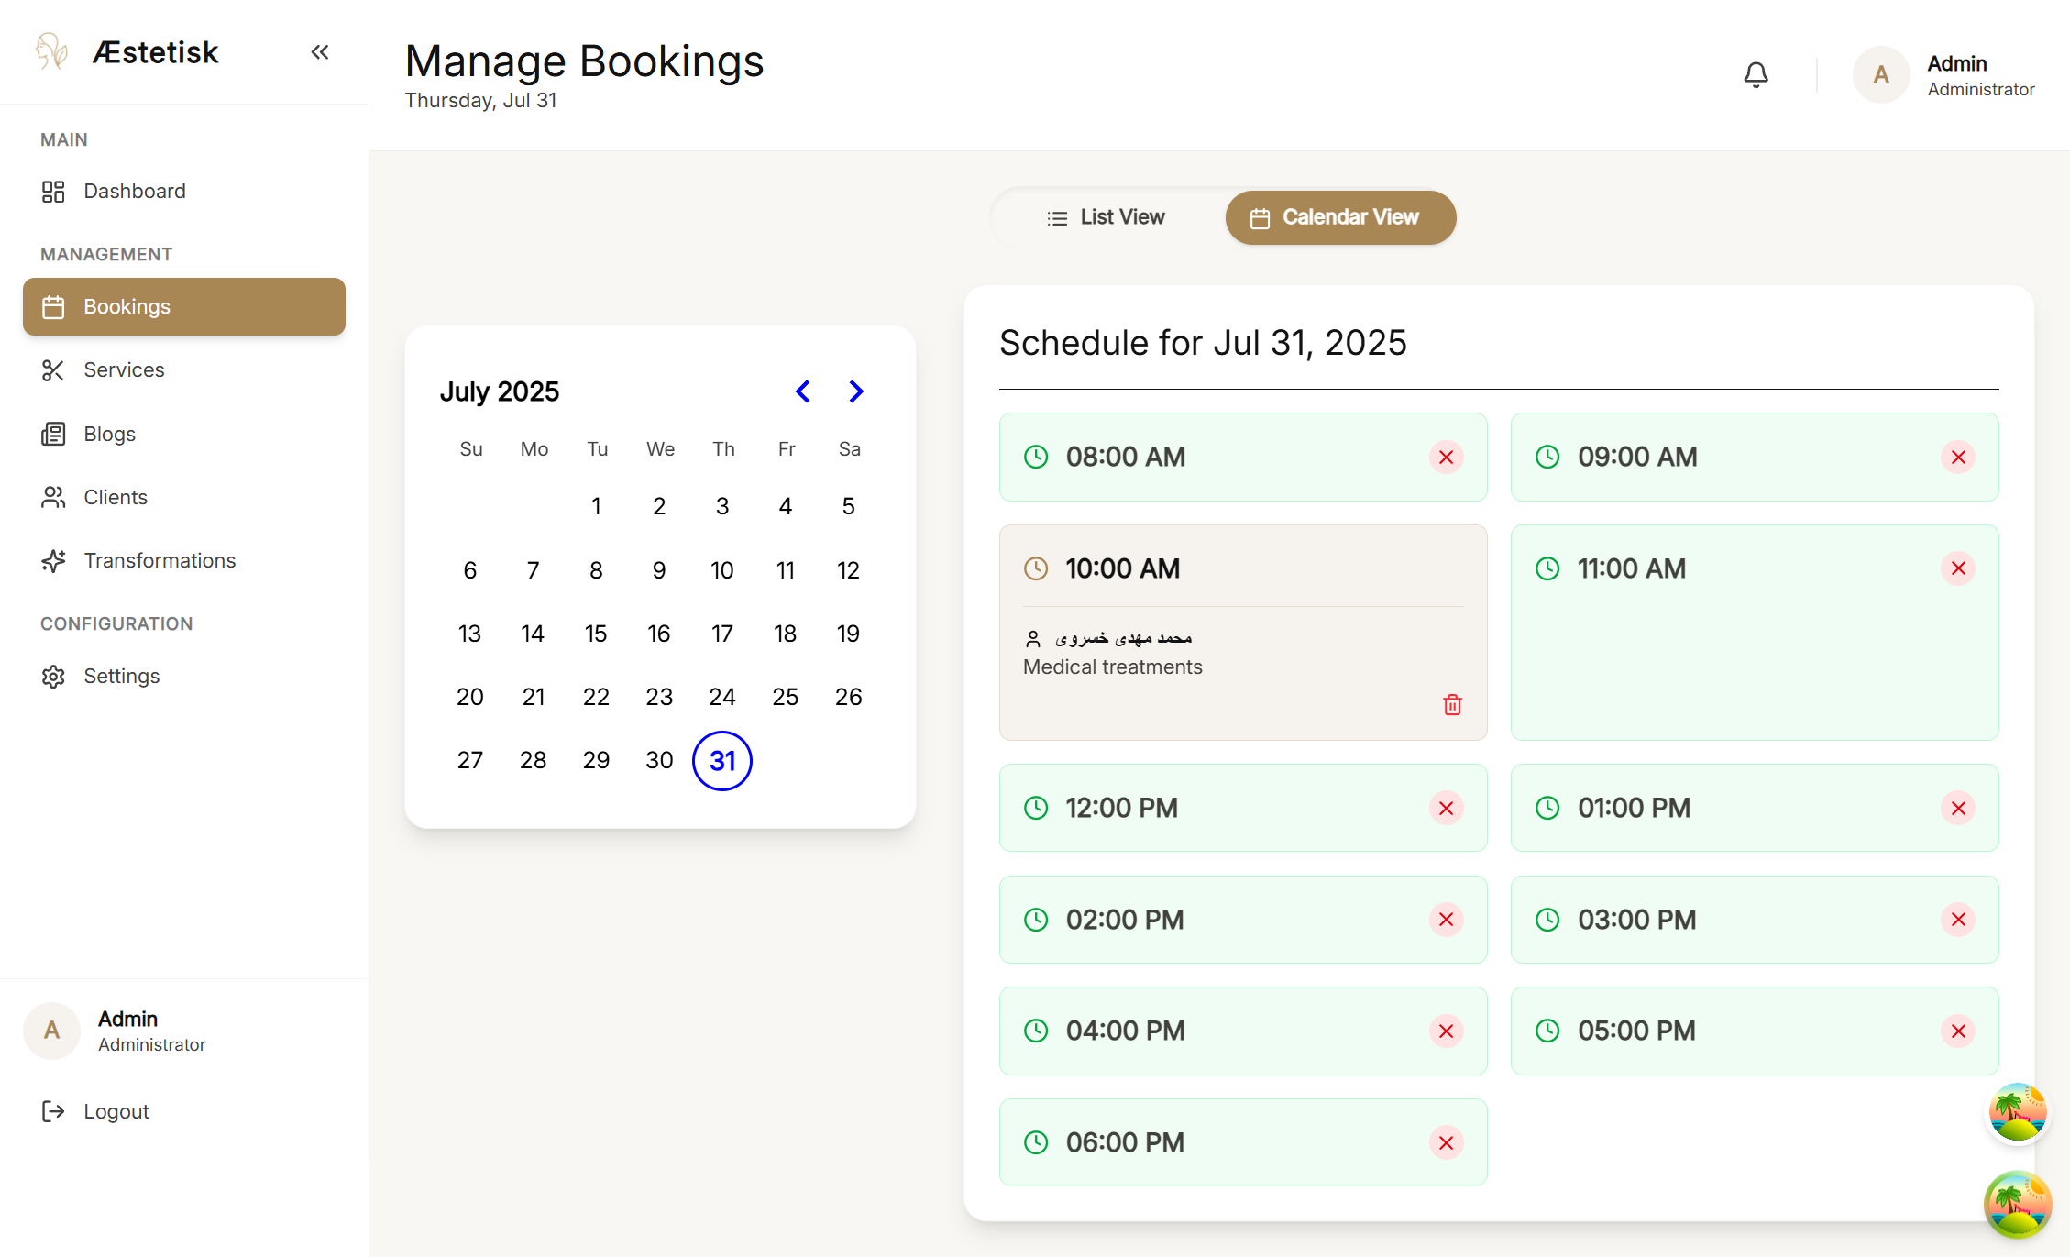Image resolution: width=2070 pixels, height=1257 pixels.
Task: Disable the 09:00 AM time slot
Action: point(1957,457)
